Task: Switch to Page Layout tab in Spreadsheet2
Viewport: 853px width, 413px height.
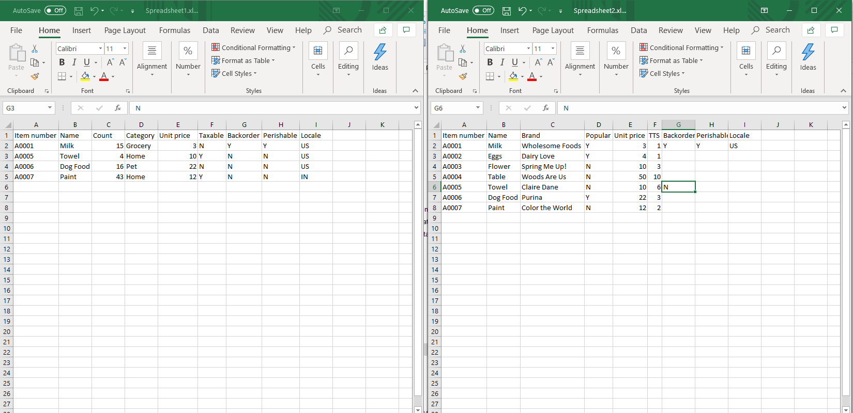Action: 553,30
